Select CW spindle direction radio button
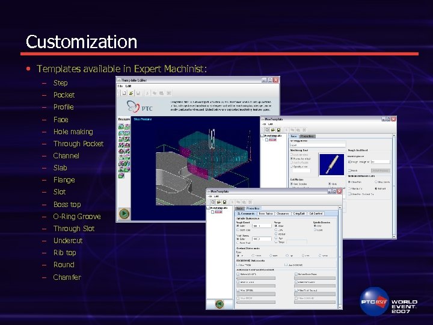433x325 pixels. click(315, 226)
